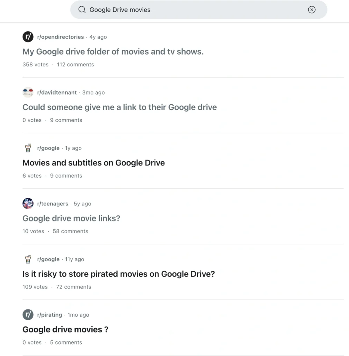Click the r/pirating subreddit avatar icon
Viewport: 349px width, 356px height.
click(x=28, y=315)
